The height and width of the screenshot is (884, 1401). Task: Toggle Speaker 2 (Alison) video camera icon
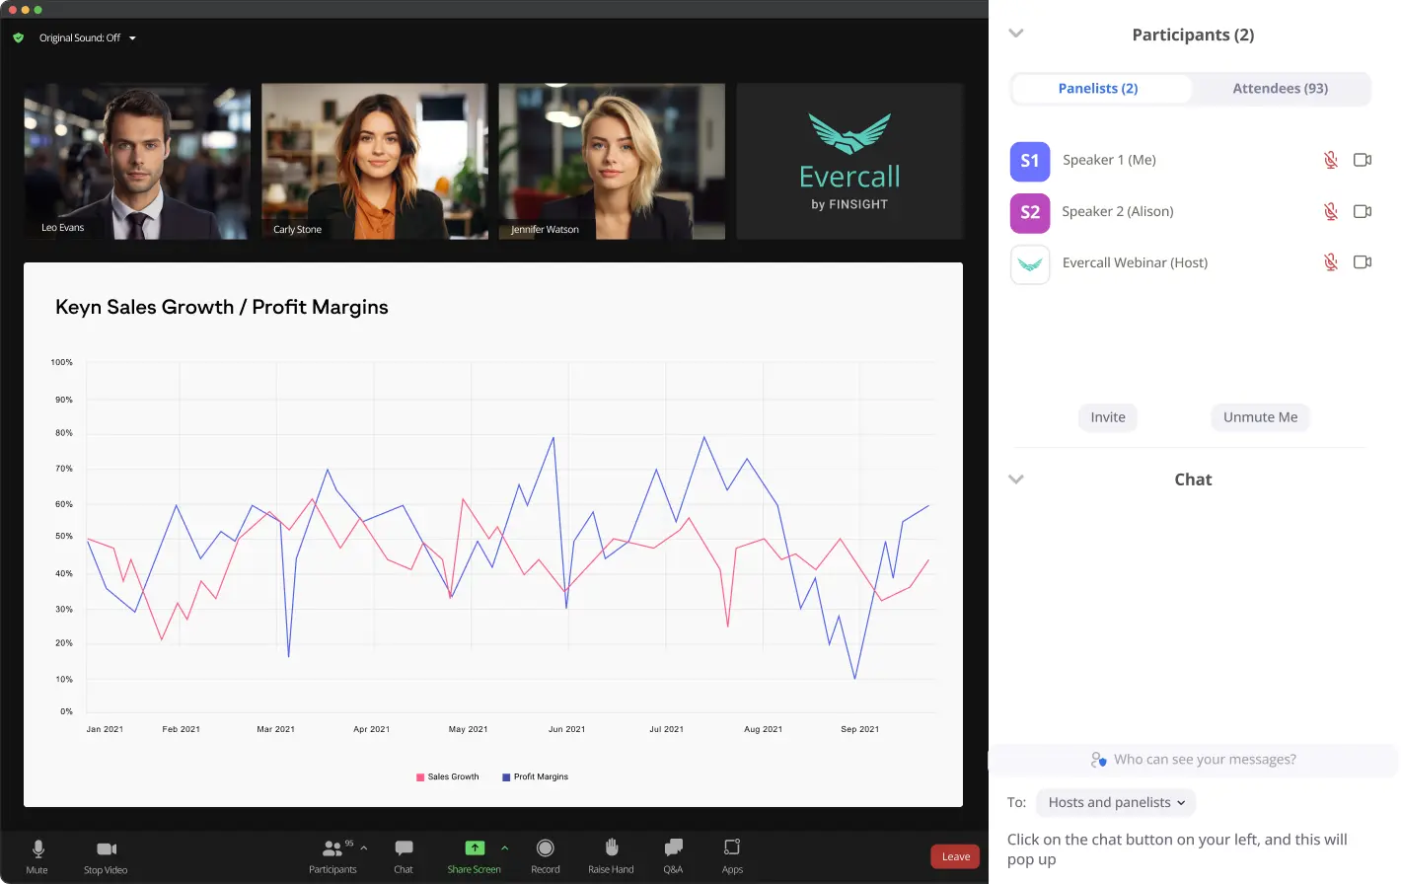point(1363,211)
